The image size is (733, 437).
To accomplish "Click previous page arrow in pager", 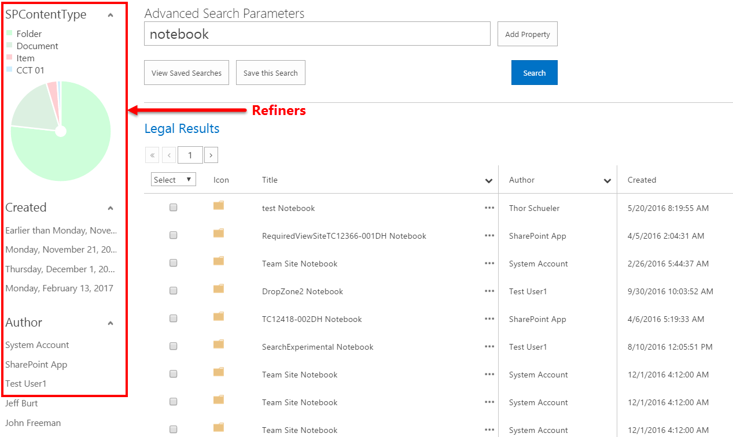I will coord(169,155).
